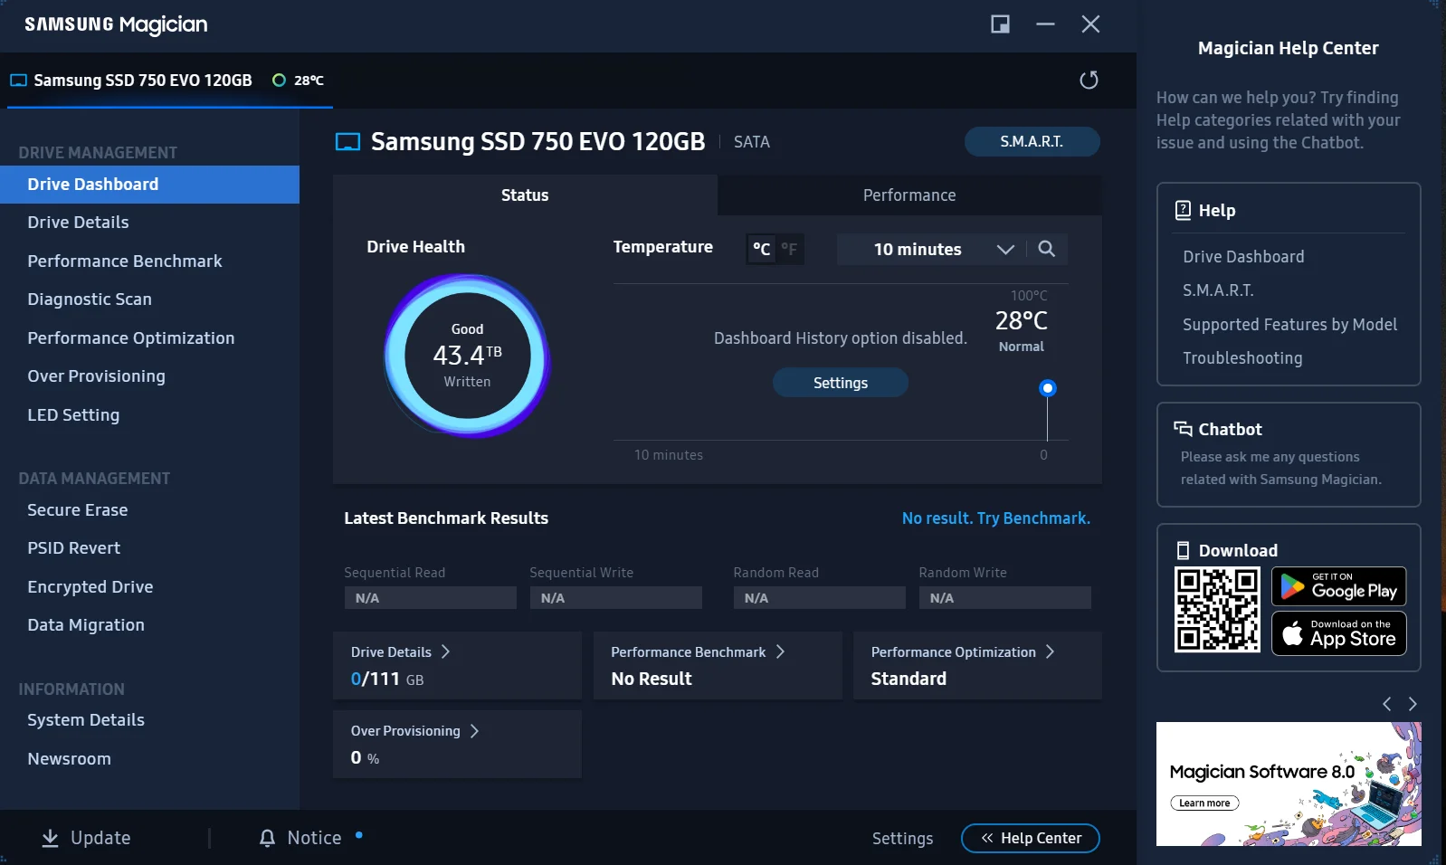Switch temperature unit to Celsius

pos(762,249)
